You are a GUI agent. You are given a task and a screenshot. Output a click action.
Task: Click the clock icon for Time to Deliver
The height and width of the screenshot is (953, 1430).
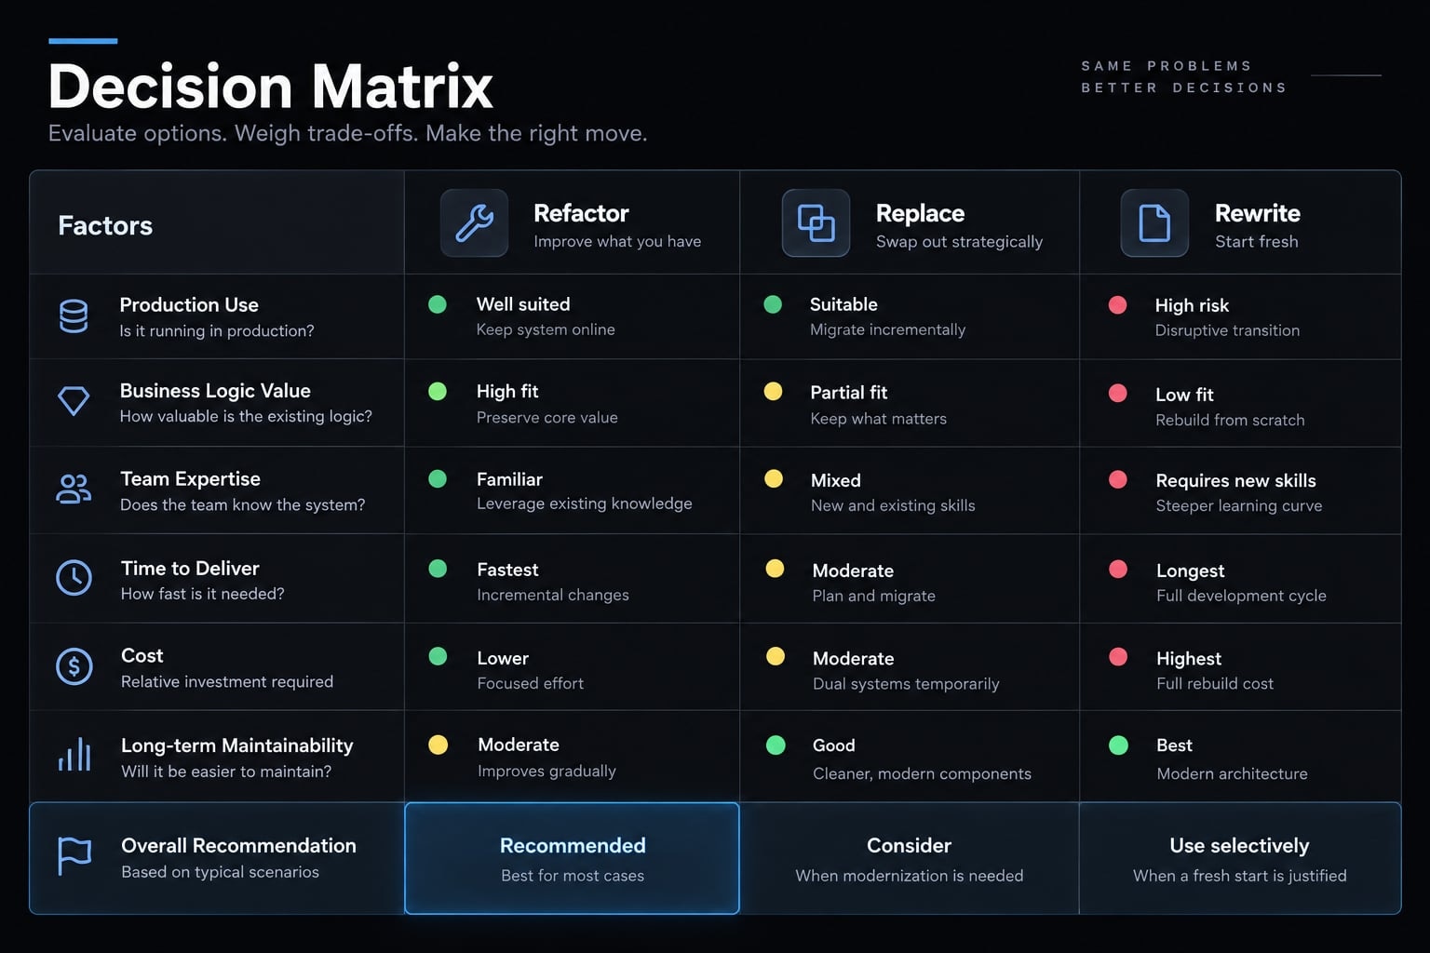click(x=74, y=578)
